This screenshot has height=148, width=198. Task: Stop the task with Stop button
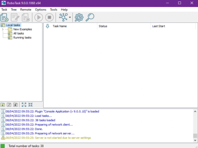(x=49, y=17)
